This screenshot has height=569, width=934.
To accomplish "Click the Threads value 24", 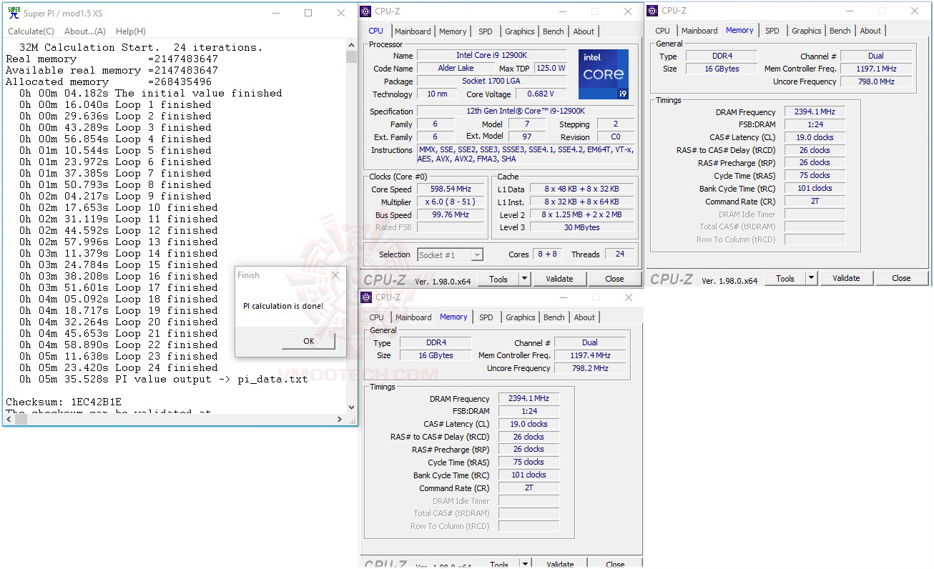I will pyautogui.click(x=619, y=254).
